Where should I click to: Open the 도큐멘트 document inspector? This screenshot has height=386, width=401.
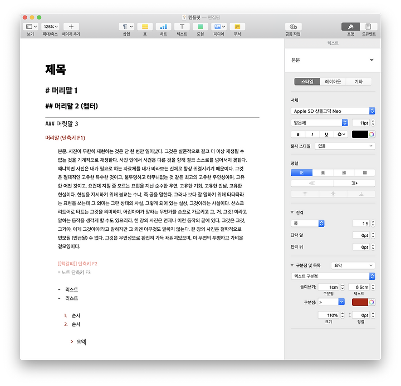point(369,27)
